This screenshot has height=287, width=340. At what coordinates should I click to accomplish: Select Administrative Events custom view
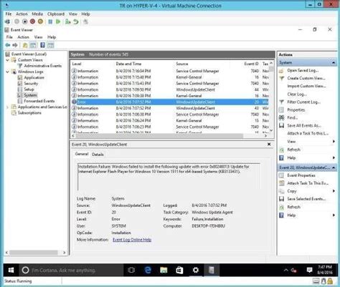coord(42,66)
